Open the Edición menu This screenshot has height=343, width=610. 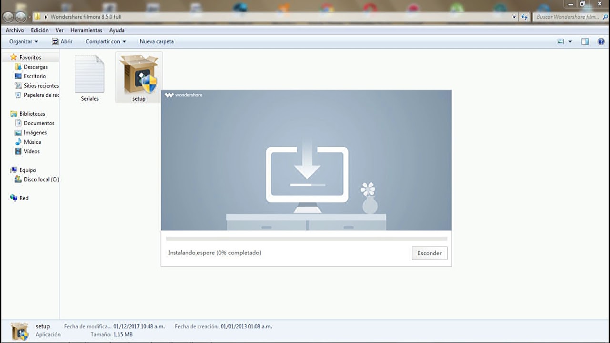[x=40, y=30]
